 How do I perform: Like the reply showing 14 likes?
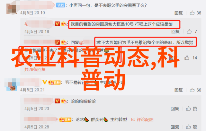point(187,58)
